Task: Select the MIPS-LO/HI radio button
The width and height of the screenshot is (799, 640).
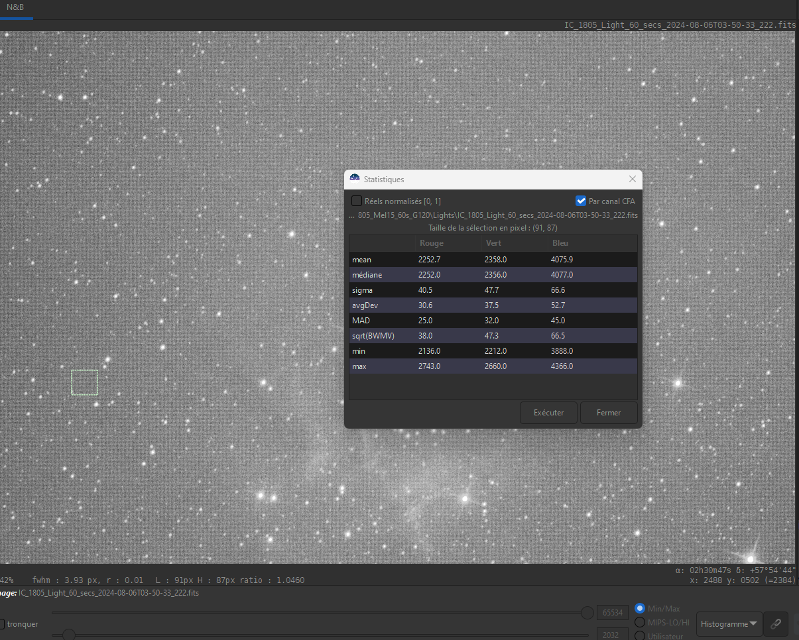Action: pyautogui.click(x=640, y=622)
